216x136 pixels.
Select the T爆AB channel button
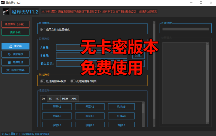coord(121,124)
